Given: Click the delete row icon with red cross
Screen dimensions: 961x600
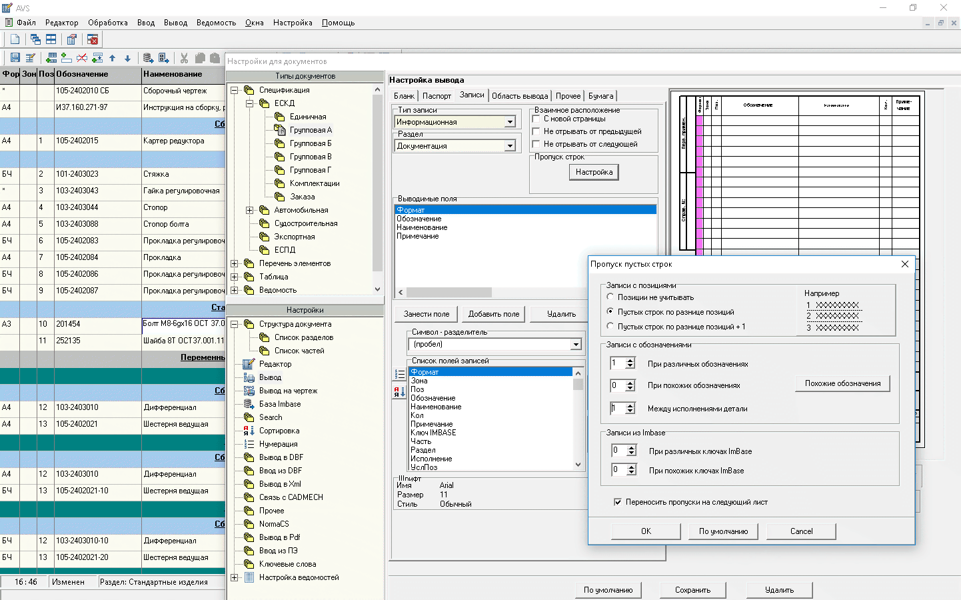Looking at the screenshot, I should [82, 58].
